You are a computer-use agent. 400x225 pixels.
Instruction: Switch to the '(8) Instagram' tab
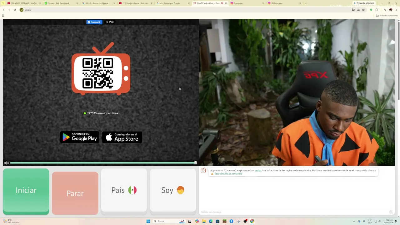[x=284, y=3]
